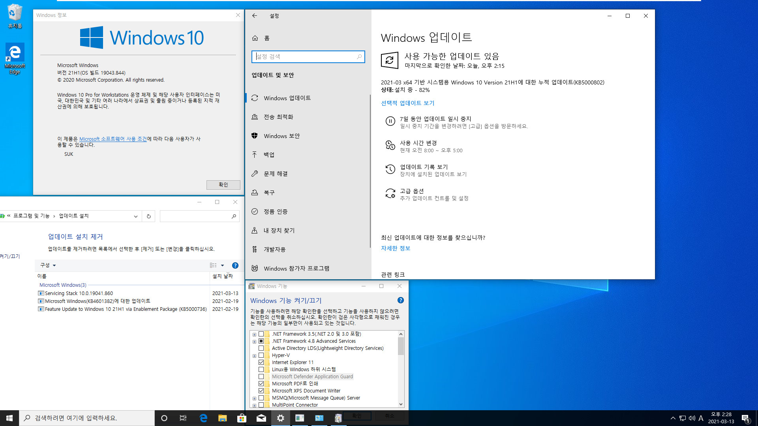This screenshot has width=758, height=426.
Task: Check Active Directory LDS checkbox
Action: pos(261,348)
